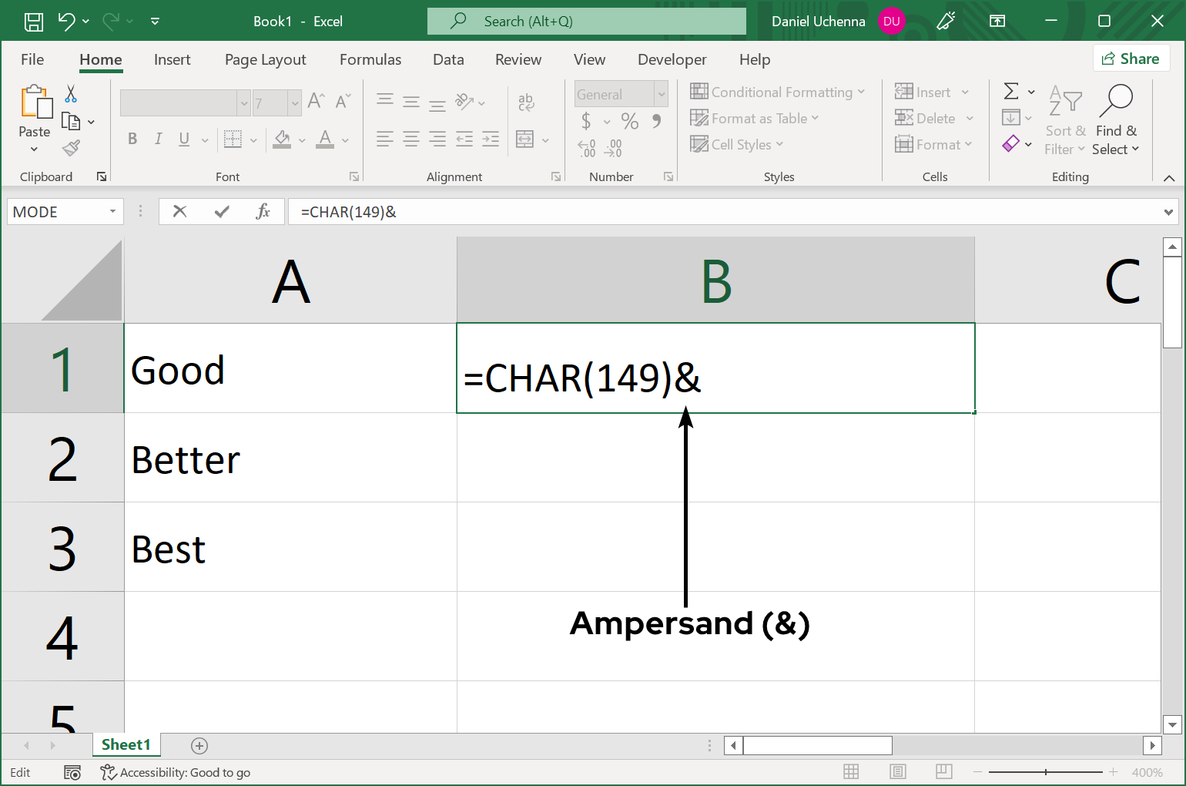Expand the formula bar chevron
This screenshot has height=786, width=1186.
(1168, 212)
